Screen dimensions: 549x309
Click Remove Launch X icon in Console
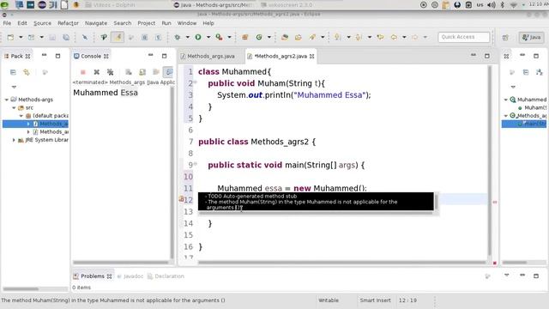97,72
